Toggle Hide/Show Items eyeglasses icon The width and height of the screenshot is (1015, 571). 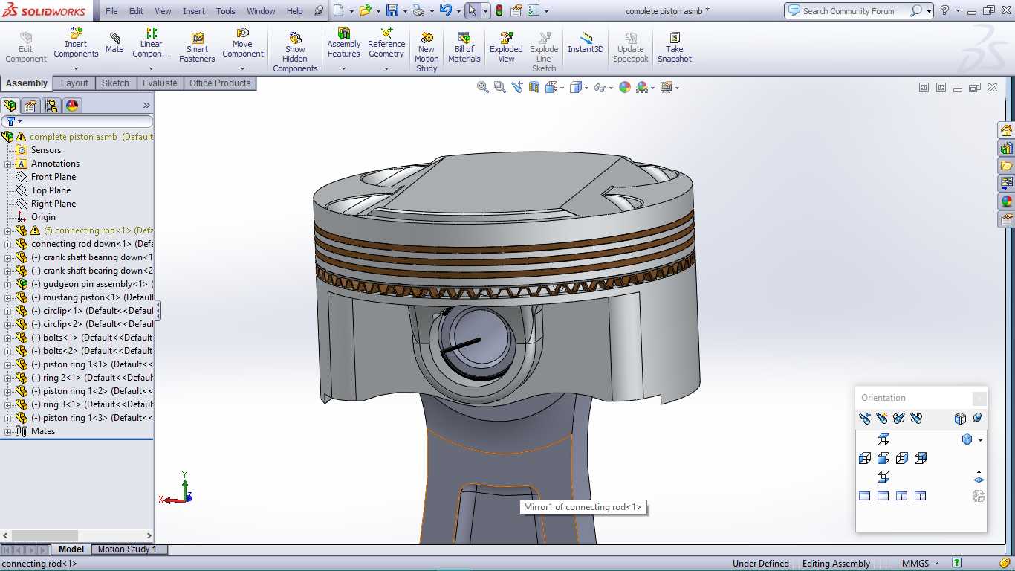(x=599, y=87)
